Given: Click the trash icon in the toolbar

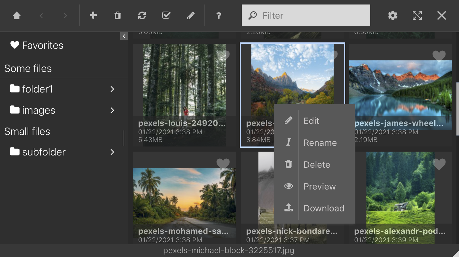Looking at the screenshot, I should coord(118,15).
